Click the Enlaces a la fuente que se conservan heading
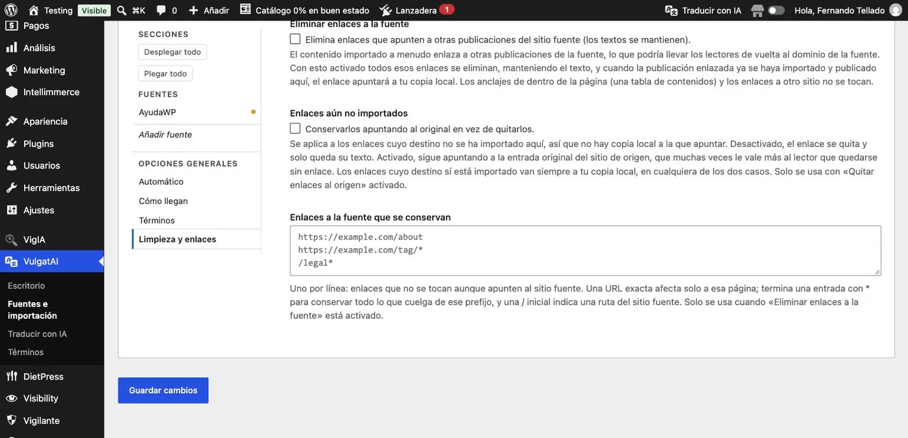 point(370,217)
